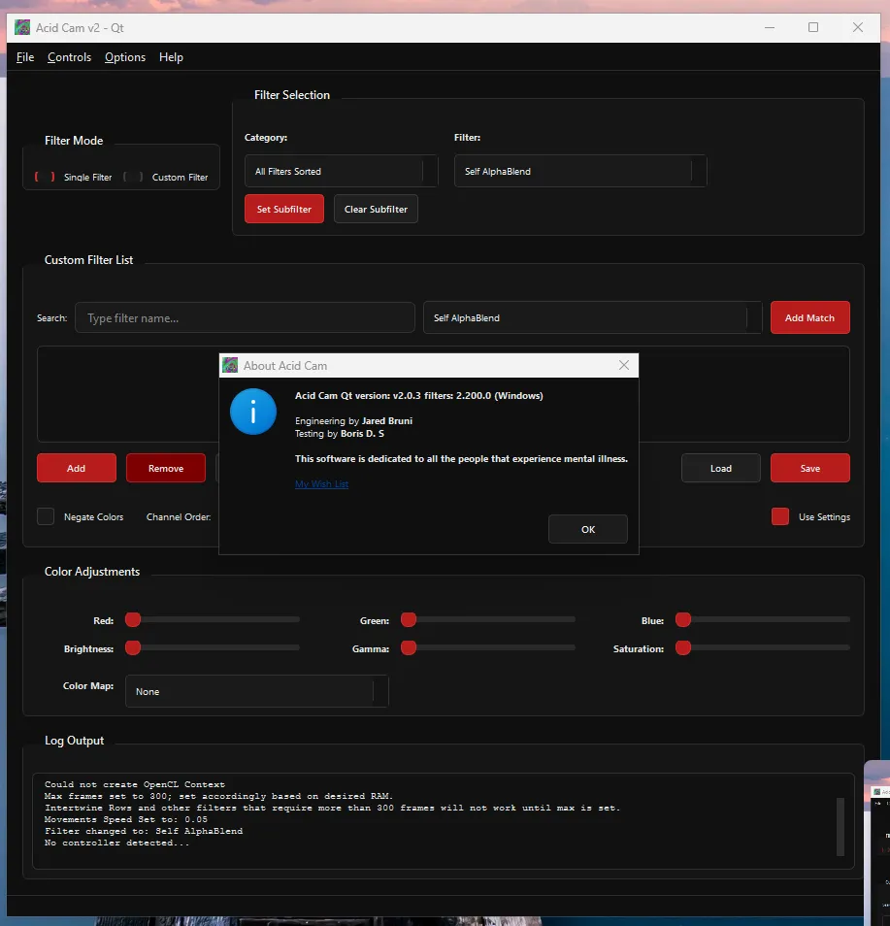Toggle the Negate Colors checkbox
The height and width of the screenshot is (926, 890).
click(x=46, y=516)
